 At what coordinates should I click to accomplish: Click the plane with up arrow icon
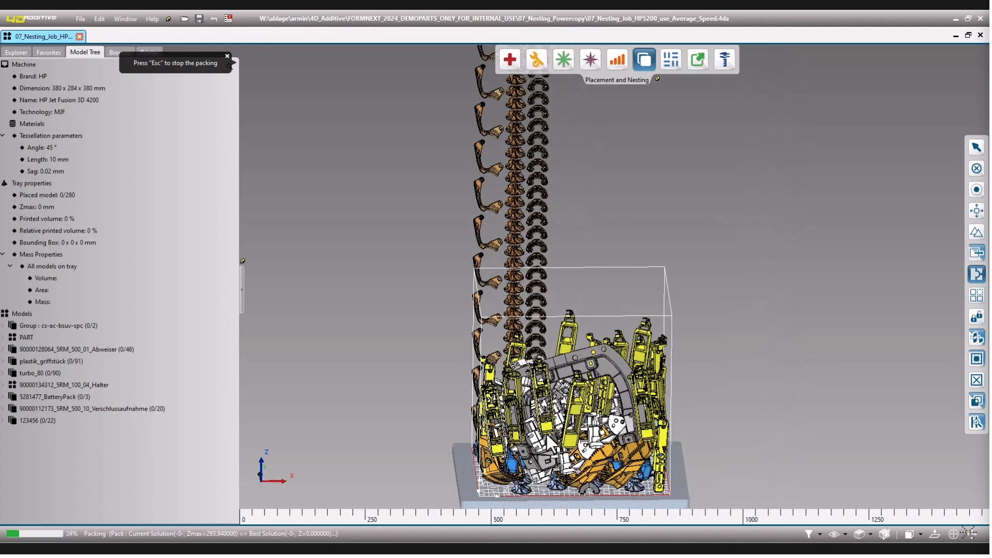point(934,535)
